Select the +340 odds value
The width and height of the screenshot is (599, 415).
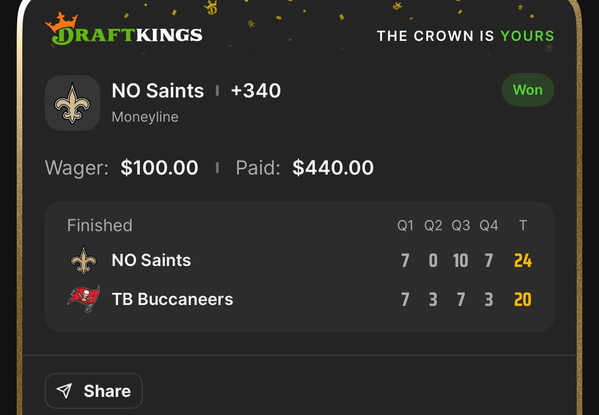tap(255, 91)
